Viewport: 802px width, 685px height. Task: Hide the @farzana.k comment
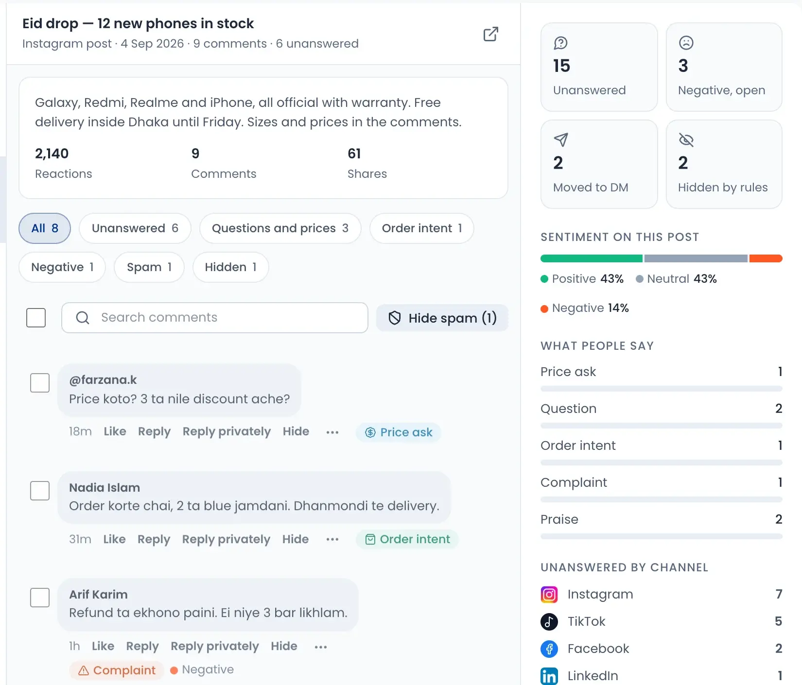point(296,431)
